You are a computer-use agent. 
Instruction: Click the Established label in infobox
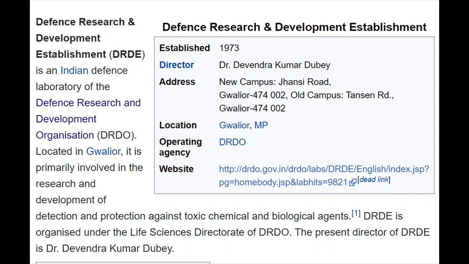[x=184, y=48]
